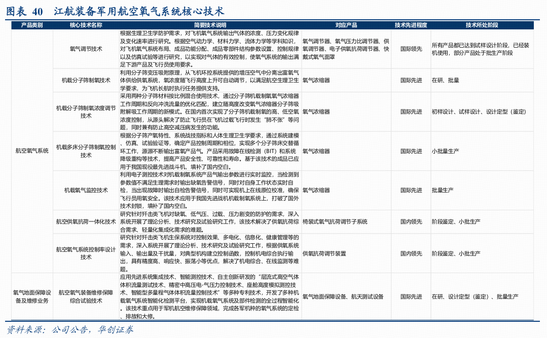The image size is (547, 338).
Task: Click the 简要技术说明 column header
Action: point(210,25)
